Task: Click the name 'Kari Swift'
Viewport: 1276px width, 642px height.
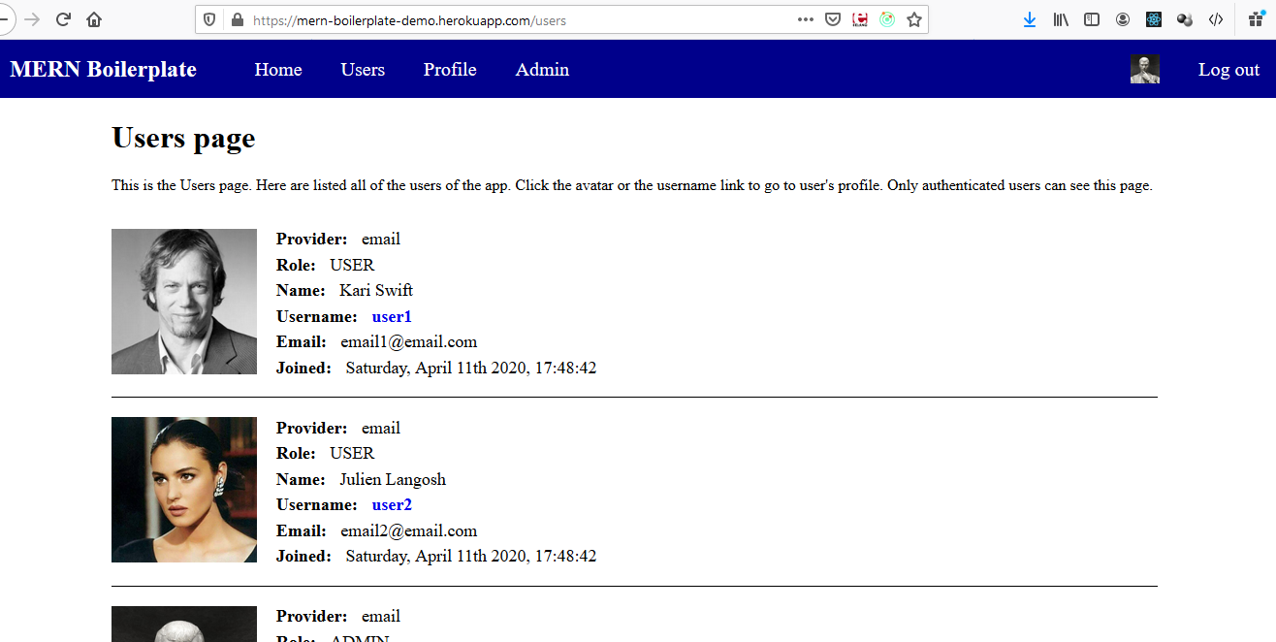Action: coord(376,290)
